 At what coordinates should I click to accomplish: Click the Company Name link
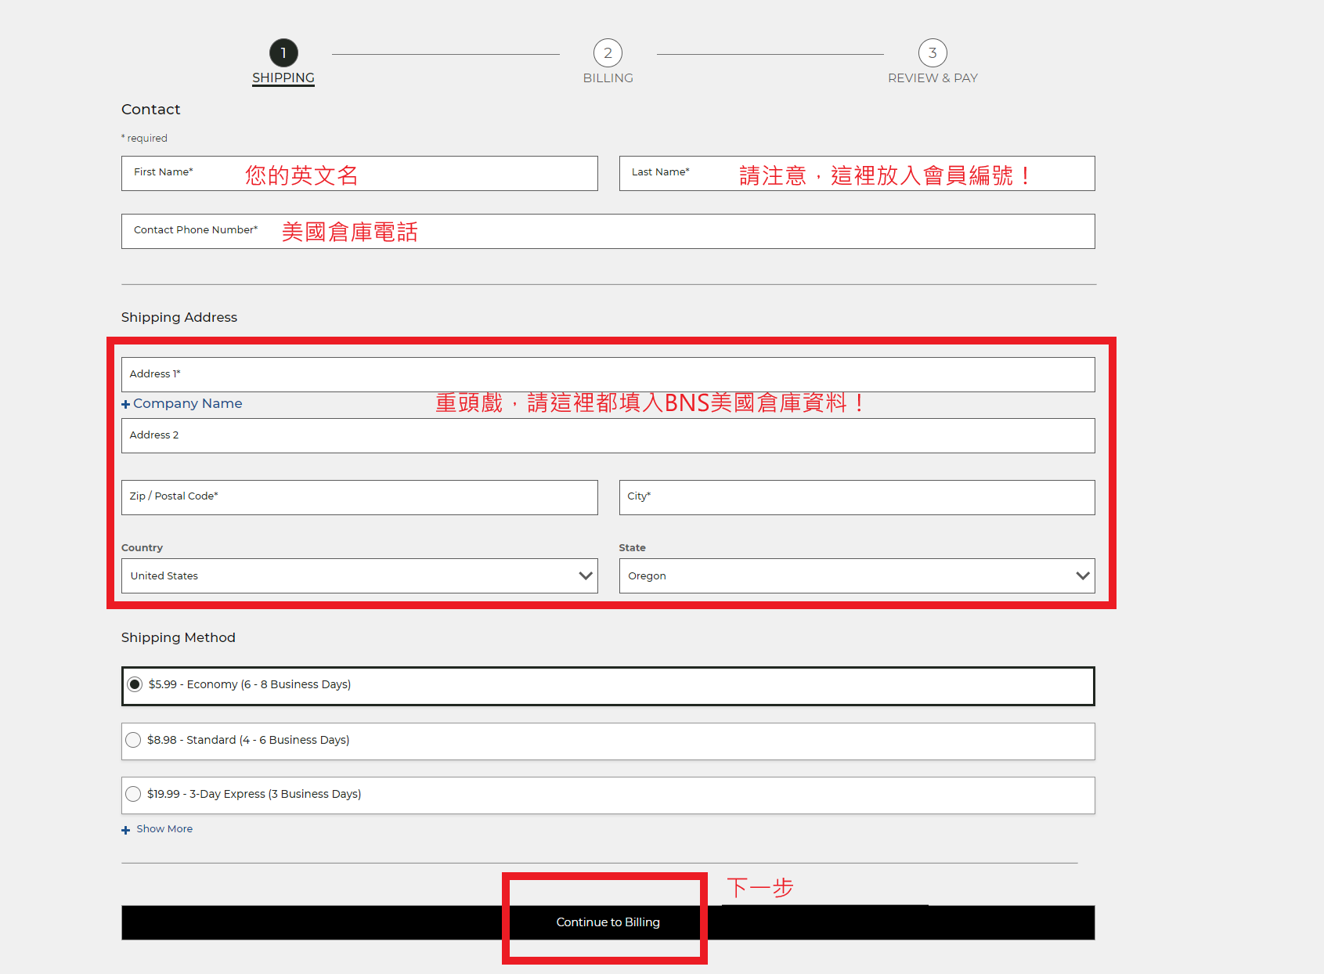click(x=188, y=404)
